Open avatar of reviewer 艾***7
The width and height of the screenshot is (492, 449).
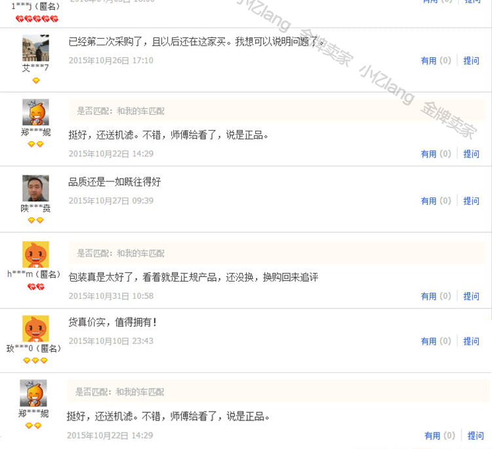[36, 48]
